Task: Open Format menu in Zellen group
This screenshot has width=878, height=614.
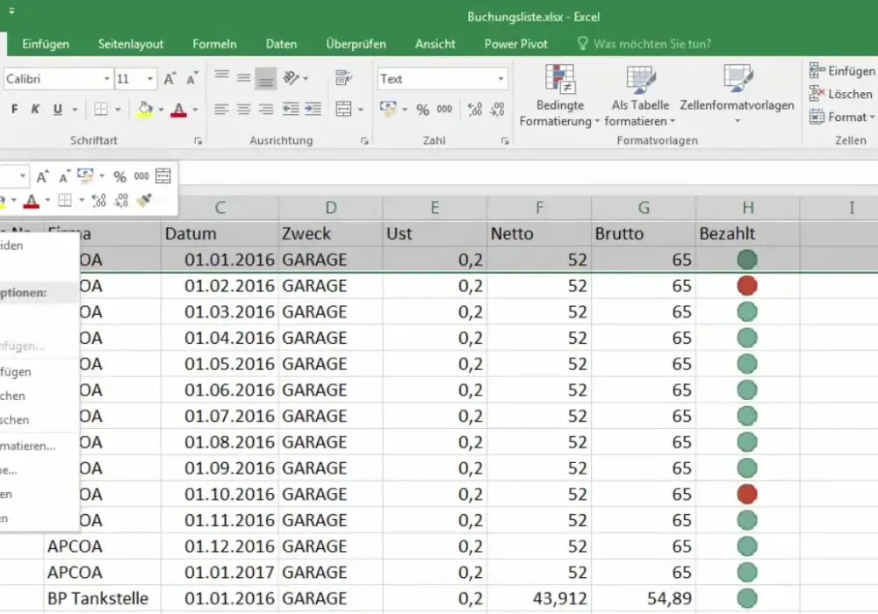Action: tap(842, 117)
